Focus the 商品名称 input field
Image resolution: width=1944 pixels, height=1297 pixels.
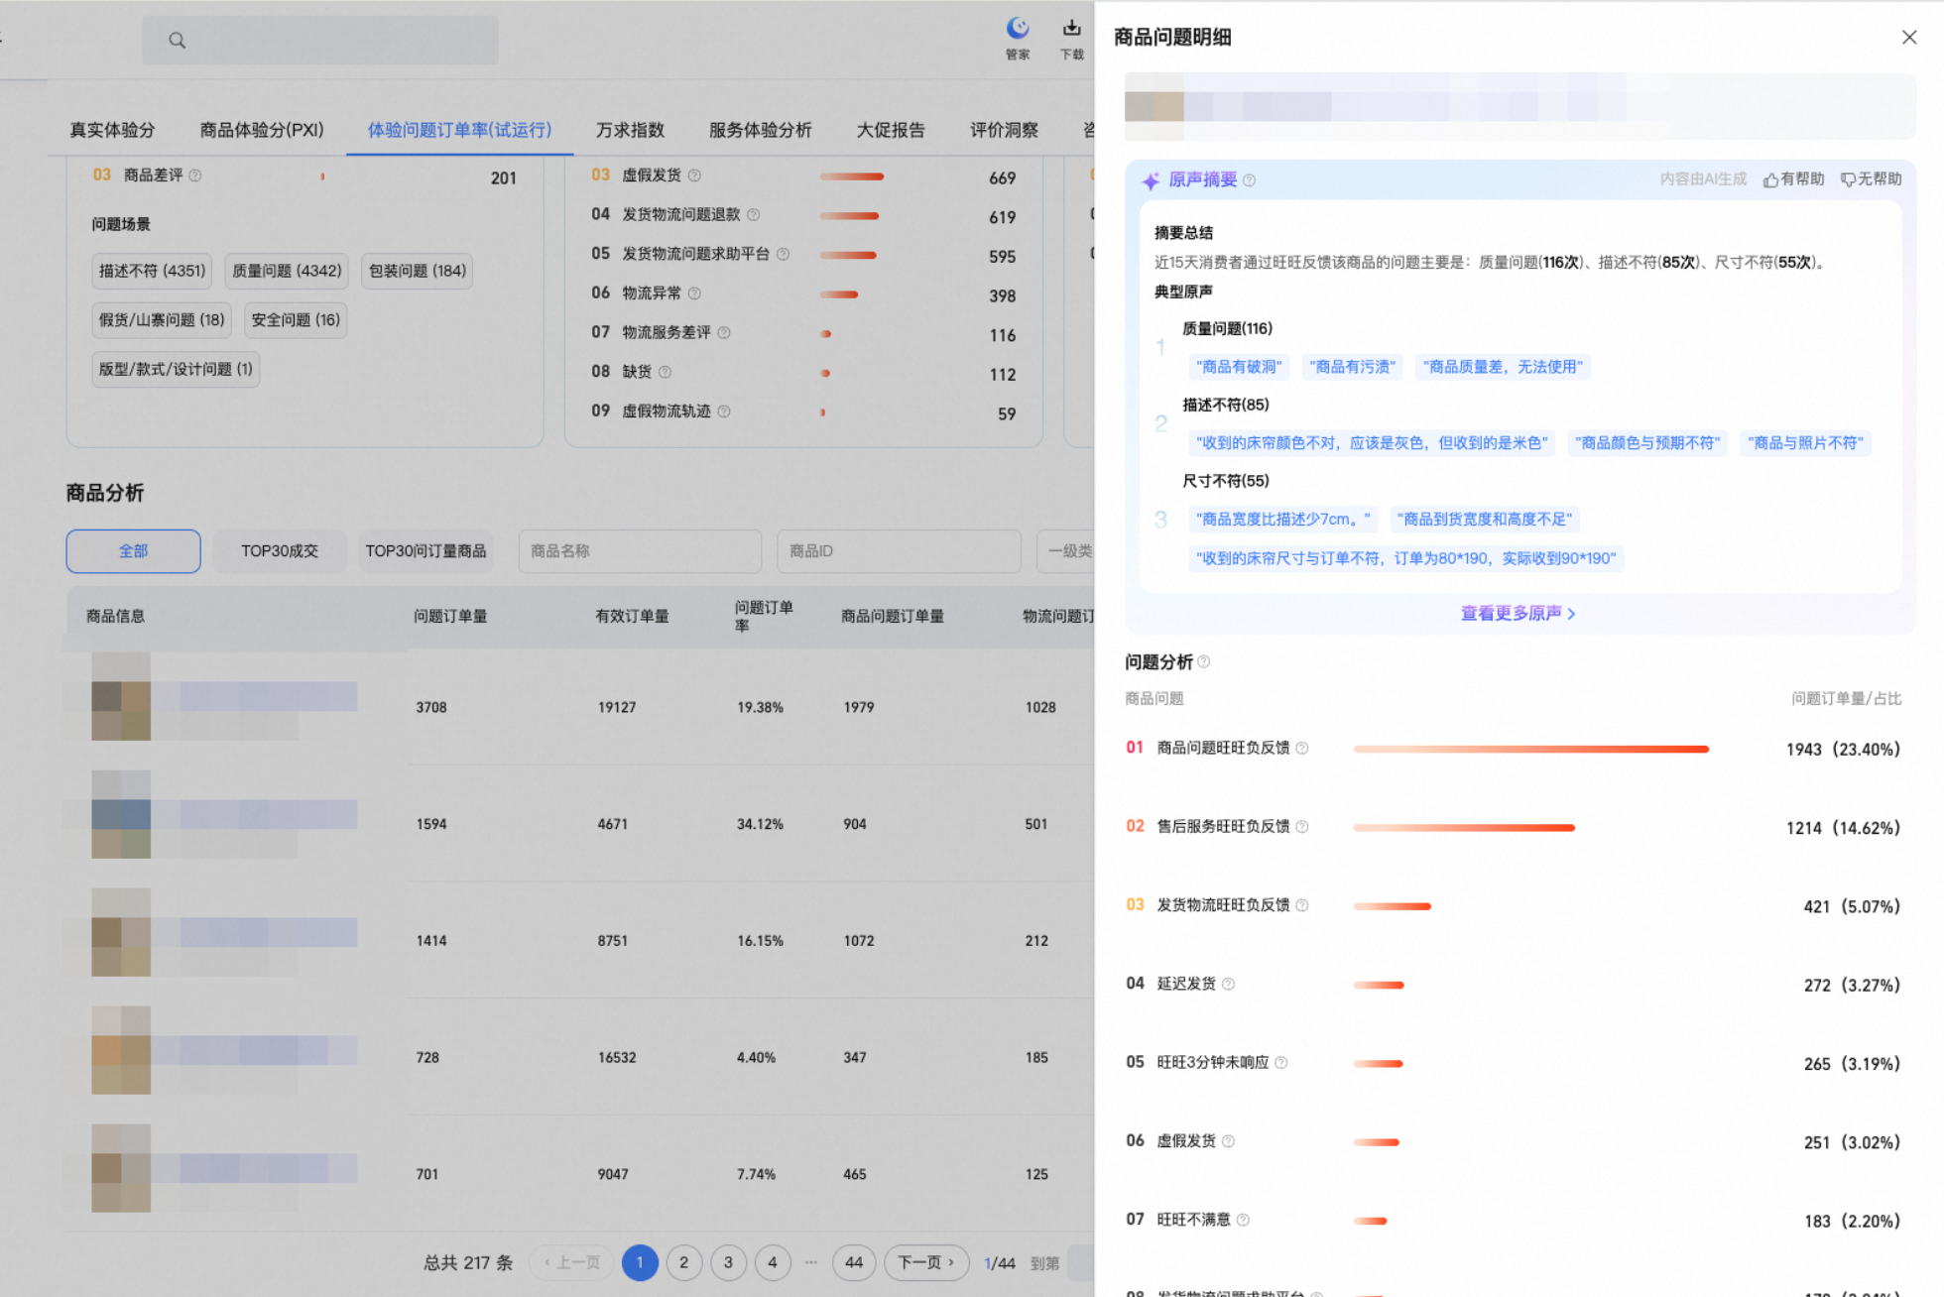click(640, 551)
